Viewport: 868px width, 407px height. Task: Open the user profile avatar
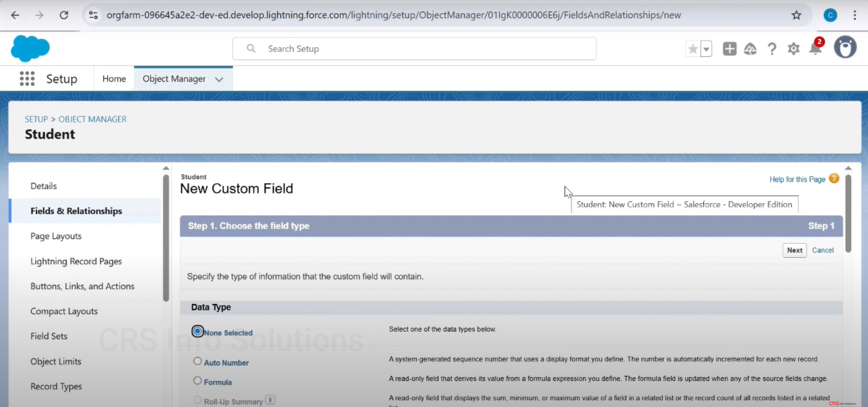pyautogui.click(x=845, y=48)
